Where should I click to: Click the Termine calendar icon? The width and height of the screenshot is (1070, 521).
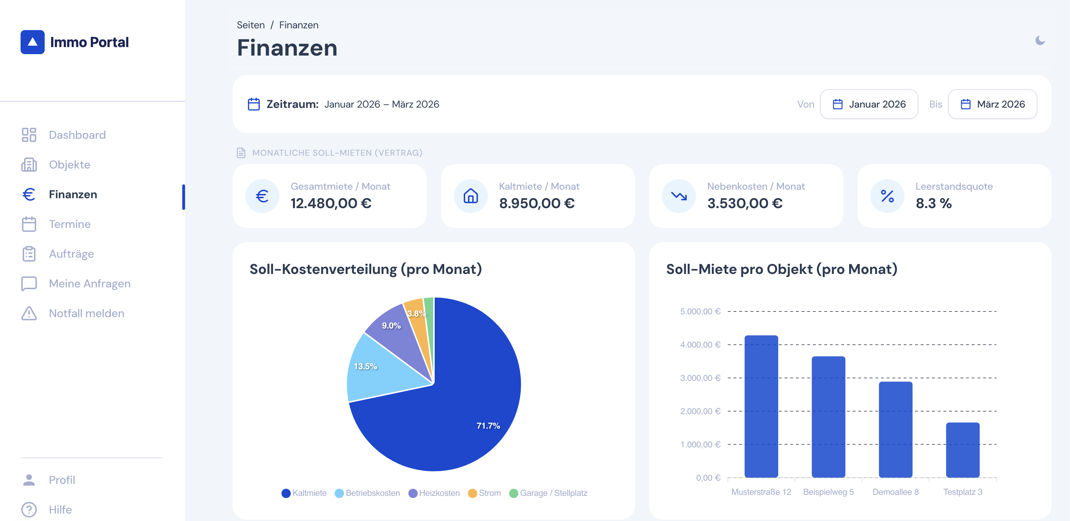(x=29, y=224)
